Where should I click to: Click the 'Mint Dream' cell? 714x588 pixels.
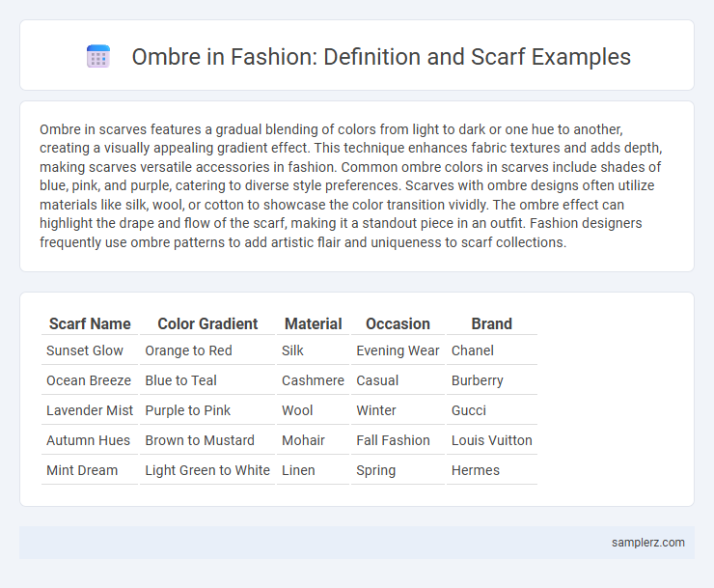pos(90,470)
